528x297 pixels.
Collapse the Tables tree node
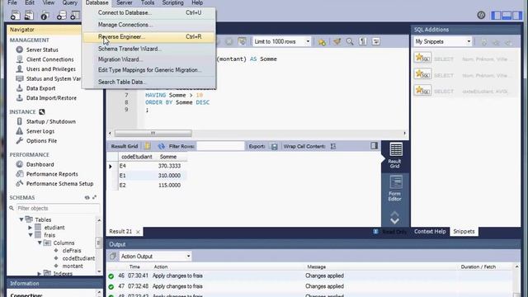click(x=21, y=219)
